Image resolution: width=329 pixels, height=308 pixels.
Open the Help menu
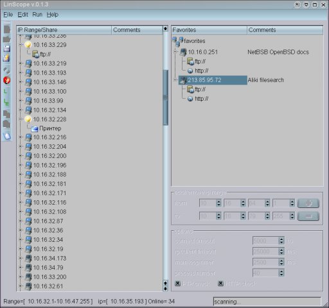tap(53, 15)
